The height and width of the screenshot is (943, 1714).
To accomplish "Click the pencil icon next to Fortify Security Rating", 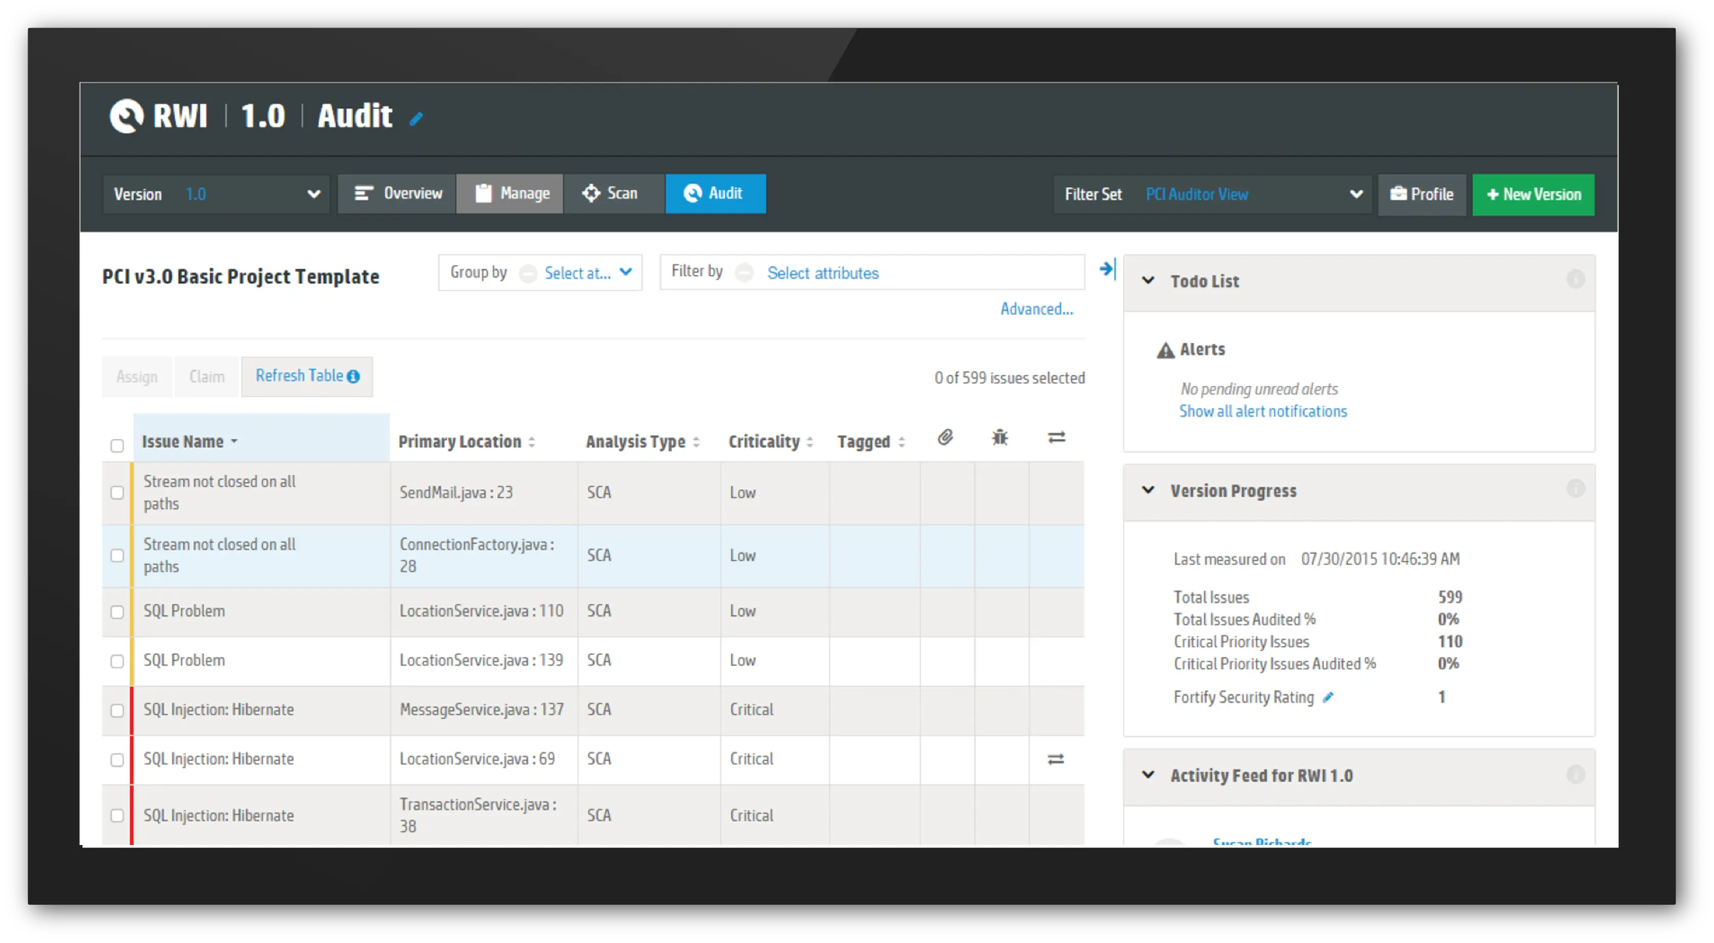I will point(1328,697).
